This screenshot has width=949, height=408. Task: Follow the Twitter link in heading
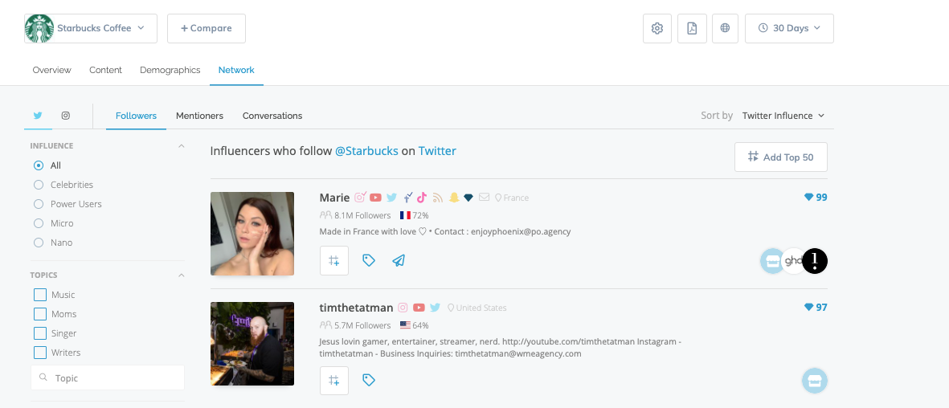click(437, 151)
